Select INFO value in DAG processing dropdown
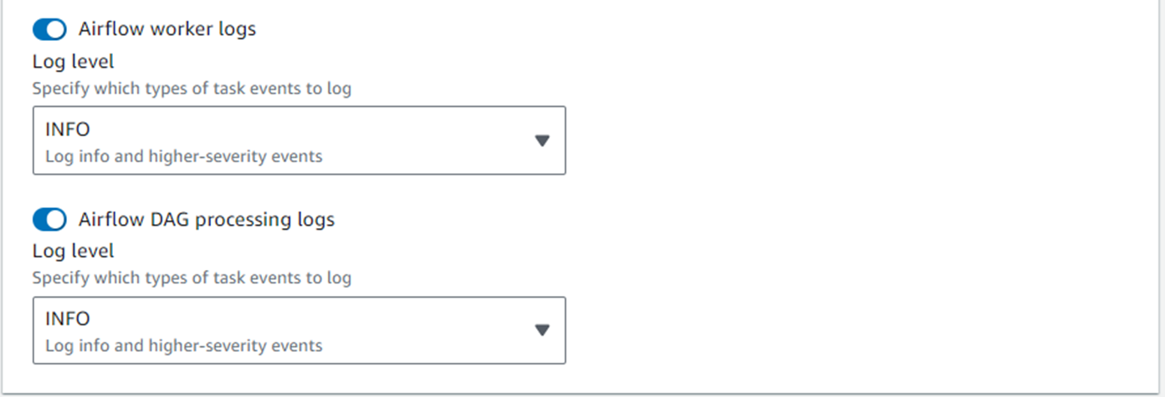Viewport: 1165px width, 397px height. click(68, 318)
